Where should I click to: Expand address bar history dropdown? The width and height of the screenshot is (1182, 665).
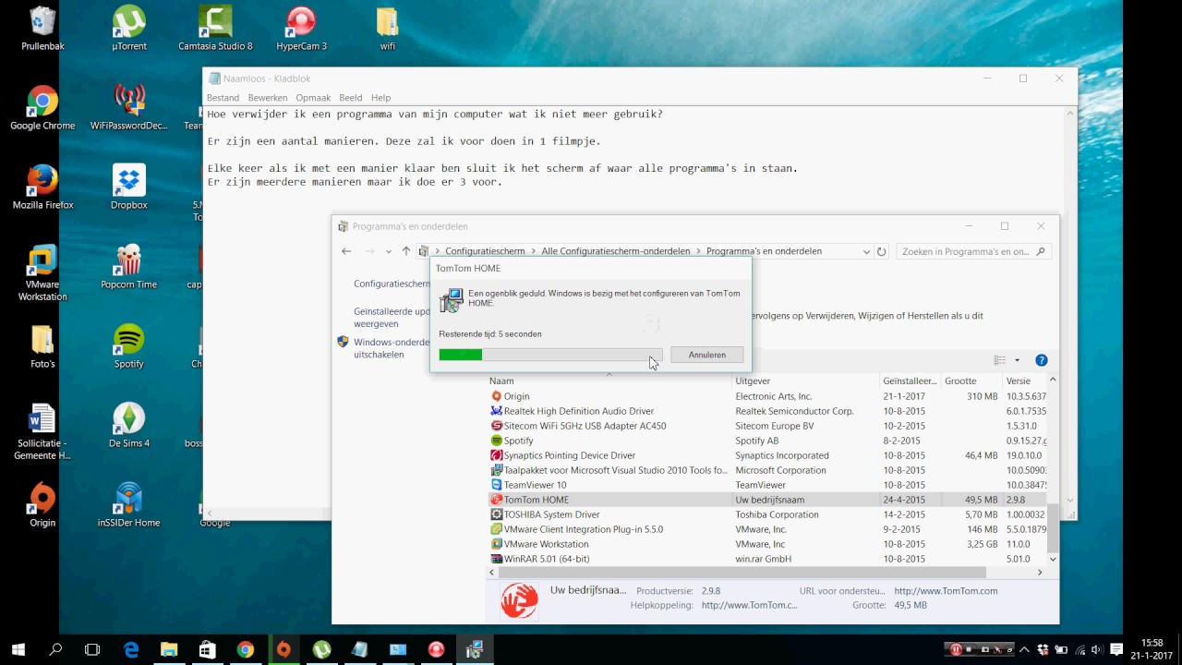click(866, 251)
